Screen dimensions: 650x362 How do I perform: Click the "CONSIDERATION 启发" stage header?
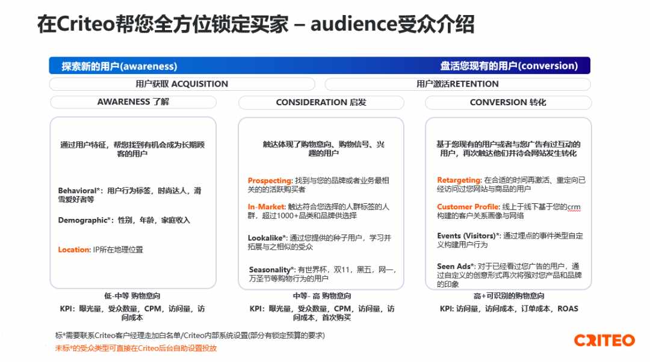(321, 102)
